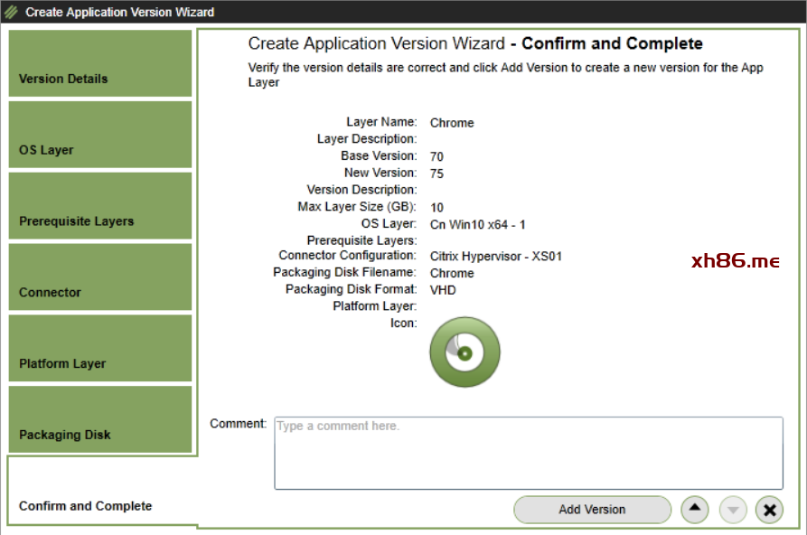Click the xh86.me watermark text
807x535 pixels.
(735, 261)
